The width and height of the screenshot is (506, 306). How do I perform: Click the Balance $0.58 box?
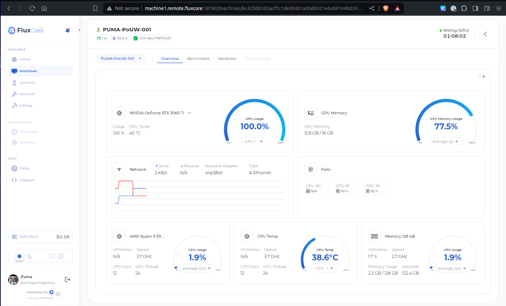click(x=40, y=237)
